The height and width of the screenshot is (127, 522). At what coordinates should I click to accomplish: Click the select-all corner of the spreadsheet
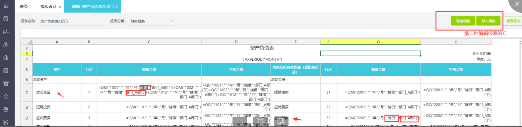(26, 42)
